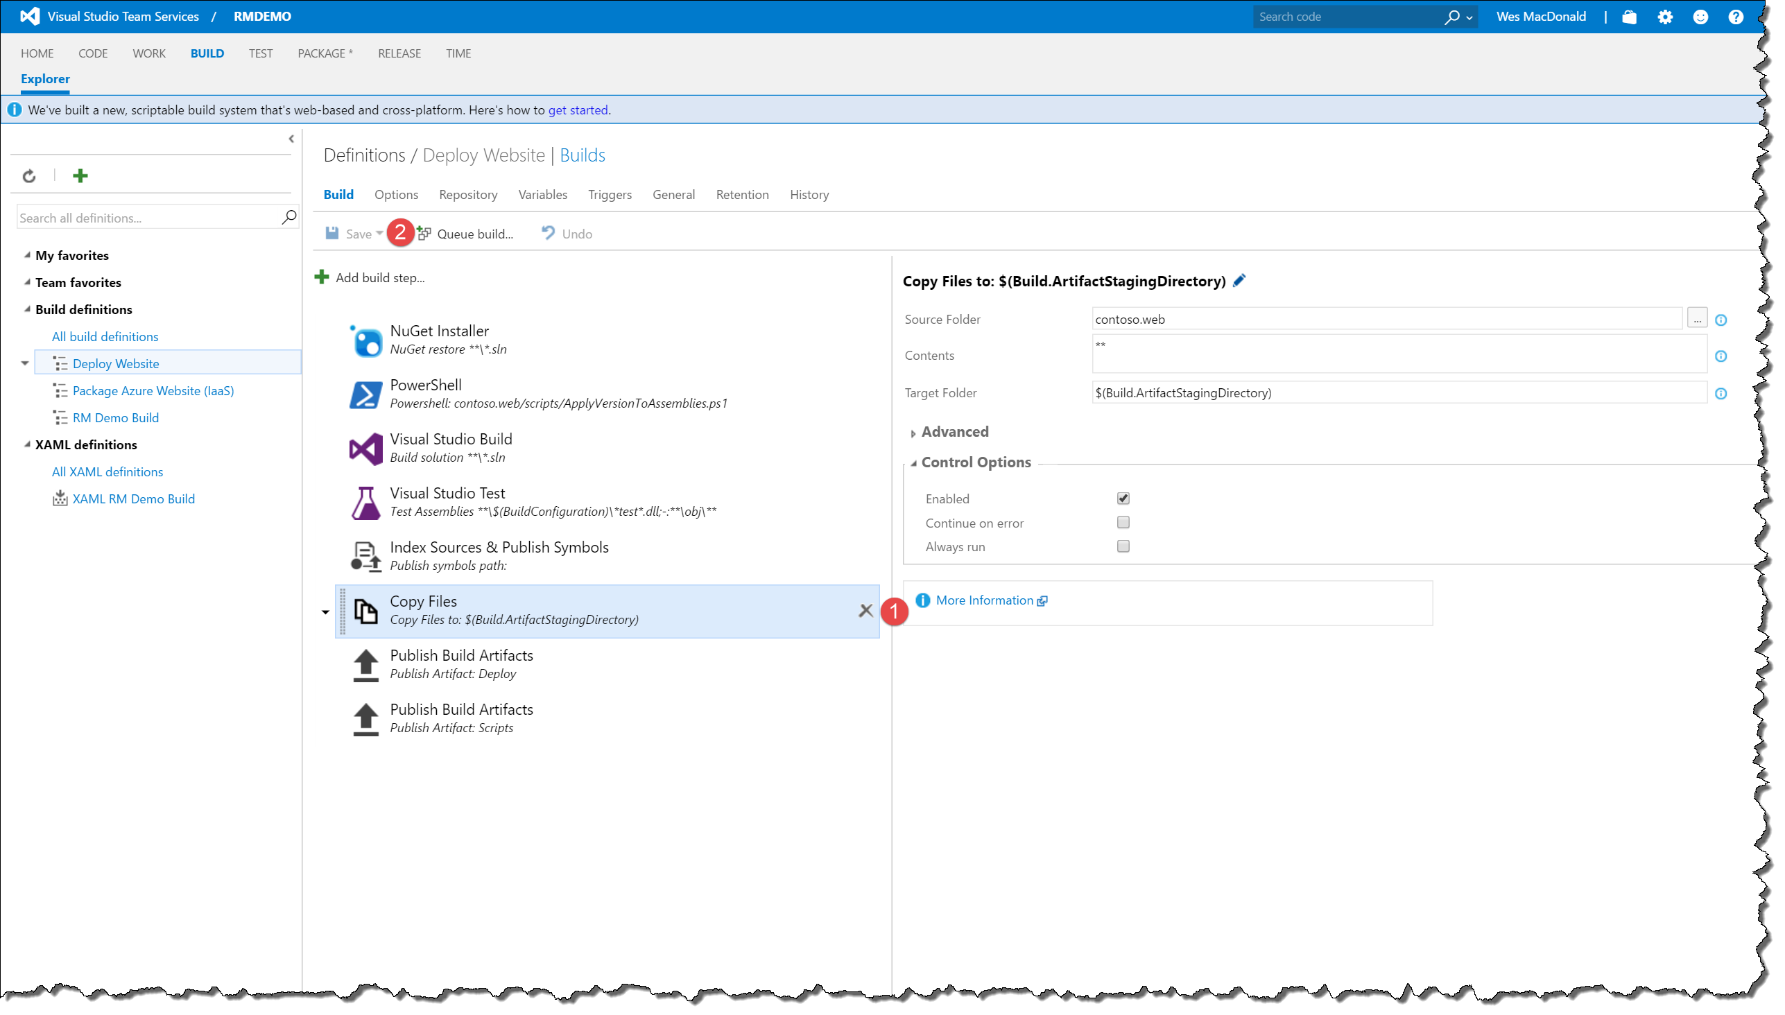Click the green plus new definition icon
The width and height of the screenshot is (1785, 1015).
[x=80, y=175]
